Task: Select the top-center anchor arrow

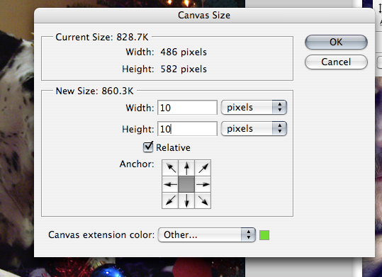Action: pos(186,168)
